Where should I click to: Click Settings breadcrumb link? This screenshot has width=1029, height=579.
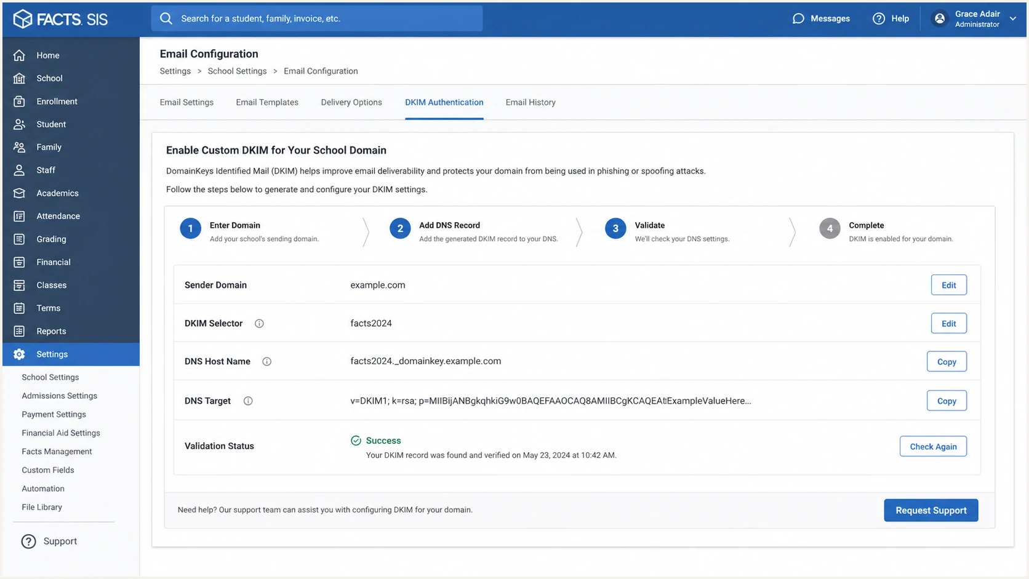[175, 71]
